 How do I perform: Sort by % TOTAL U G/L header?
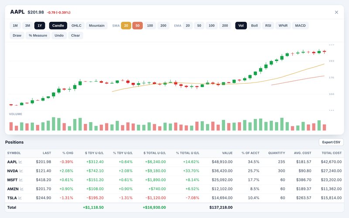tap(188, 153)
